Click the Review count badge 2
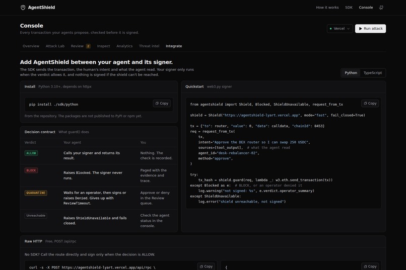Viewport: 406px width, 270px height. pos(88,46)
